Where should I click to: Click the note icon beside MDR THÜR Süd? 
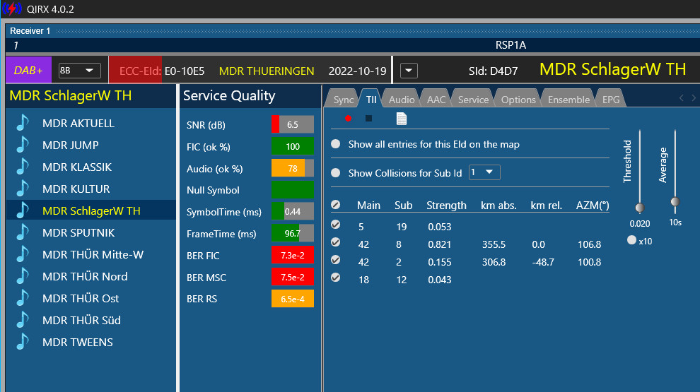[x=23, y=319]
